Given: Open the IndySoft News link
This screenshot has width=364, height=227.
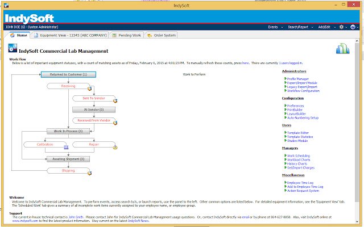Looking at the screenshot, I should click(138, 221).
